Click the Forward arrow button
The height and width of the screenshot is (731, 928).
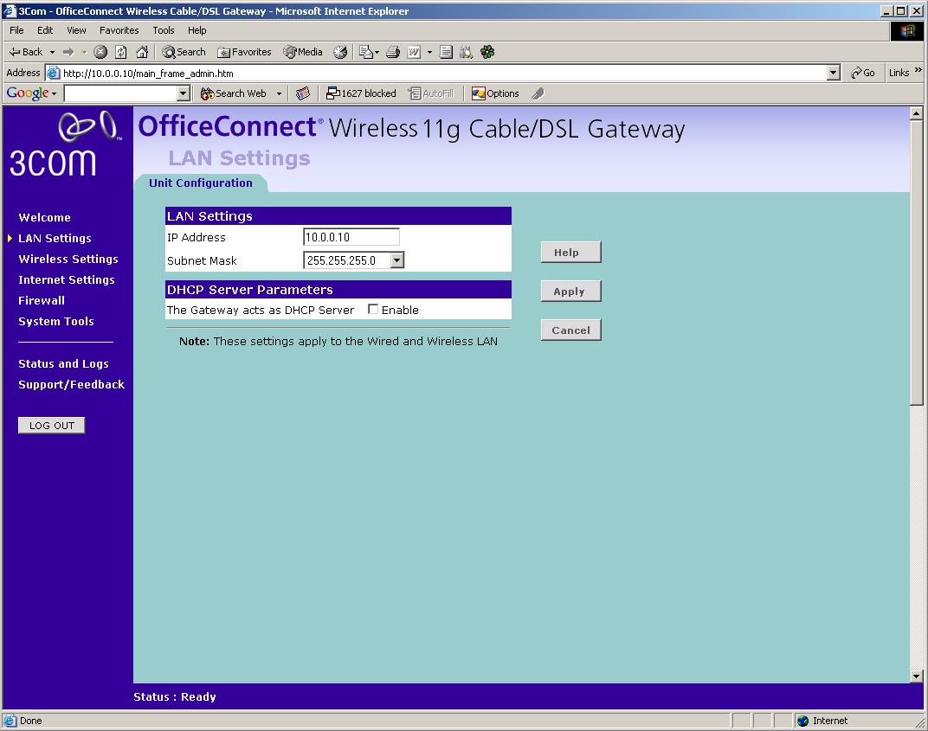coord(68,52)
